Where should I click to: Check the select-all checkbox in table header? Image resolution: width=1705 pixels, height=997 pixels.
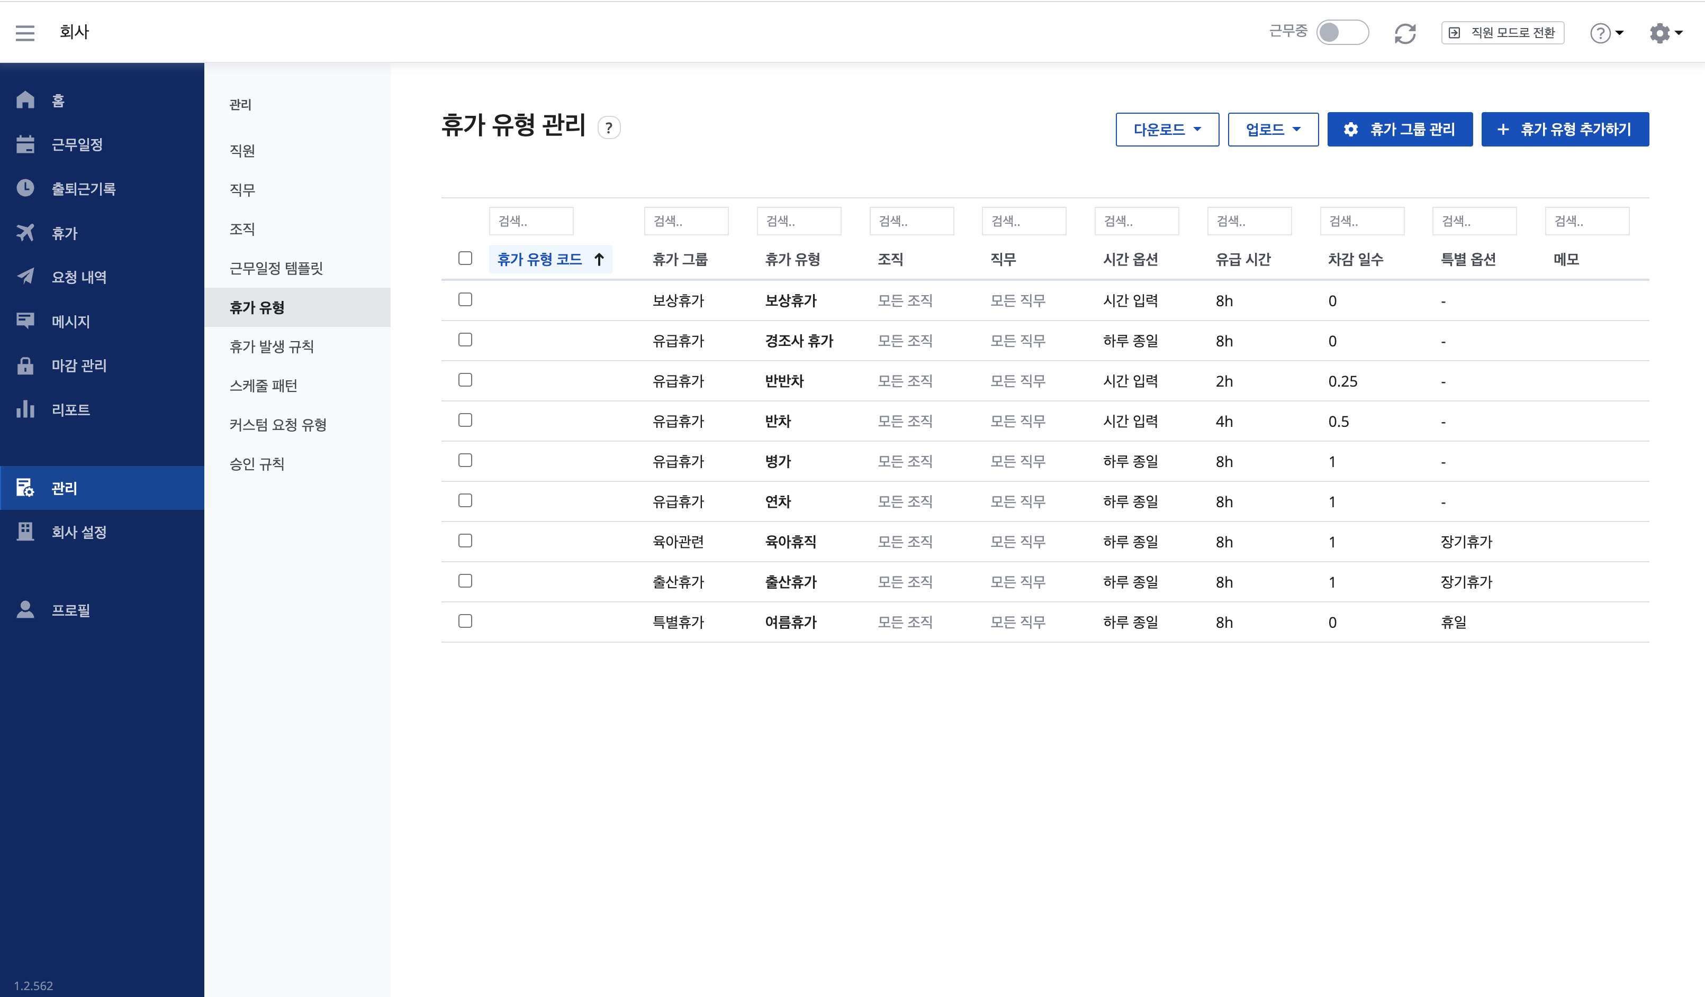465,258
